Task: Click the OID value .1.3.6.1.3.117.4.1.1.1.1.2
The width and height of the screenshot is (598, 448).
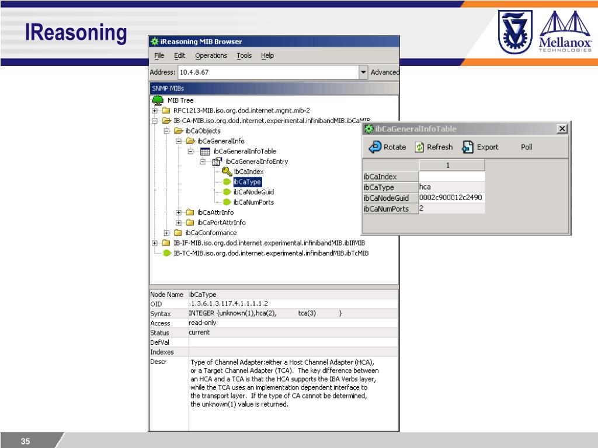Action: [228, 303]
